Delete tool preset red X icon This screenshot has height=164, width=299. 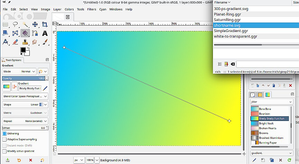tap(30, 160)
